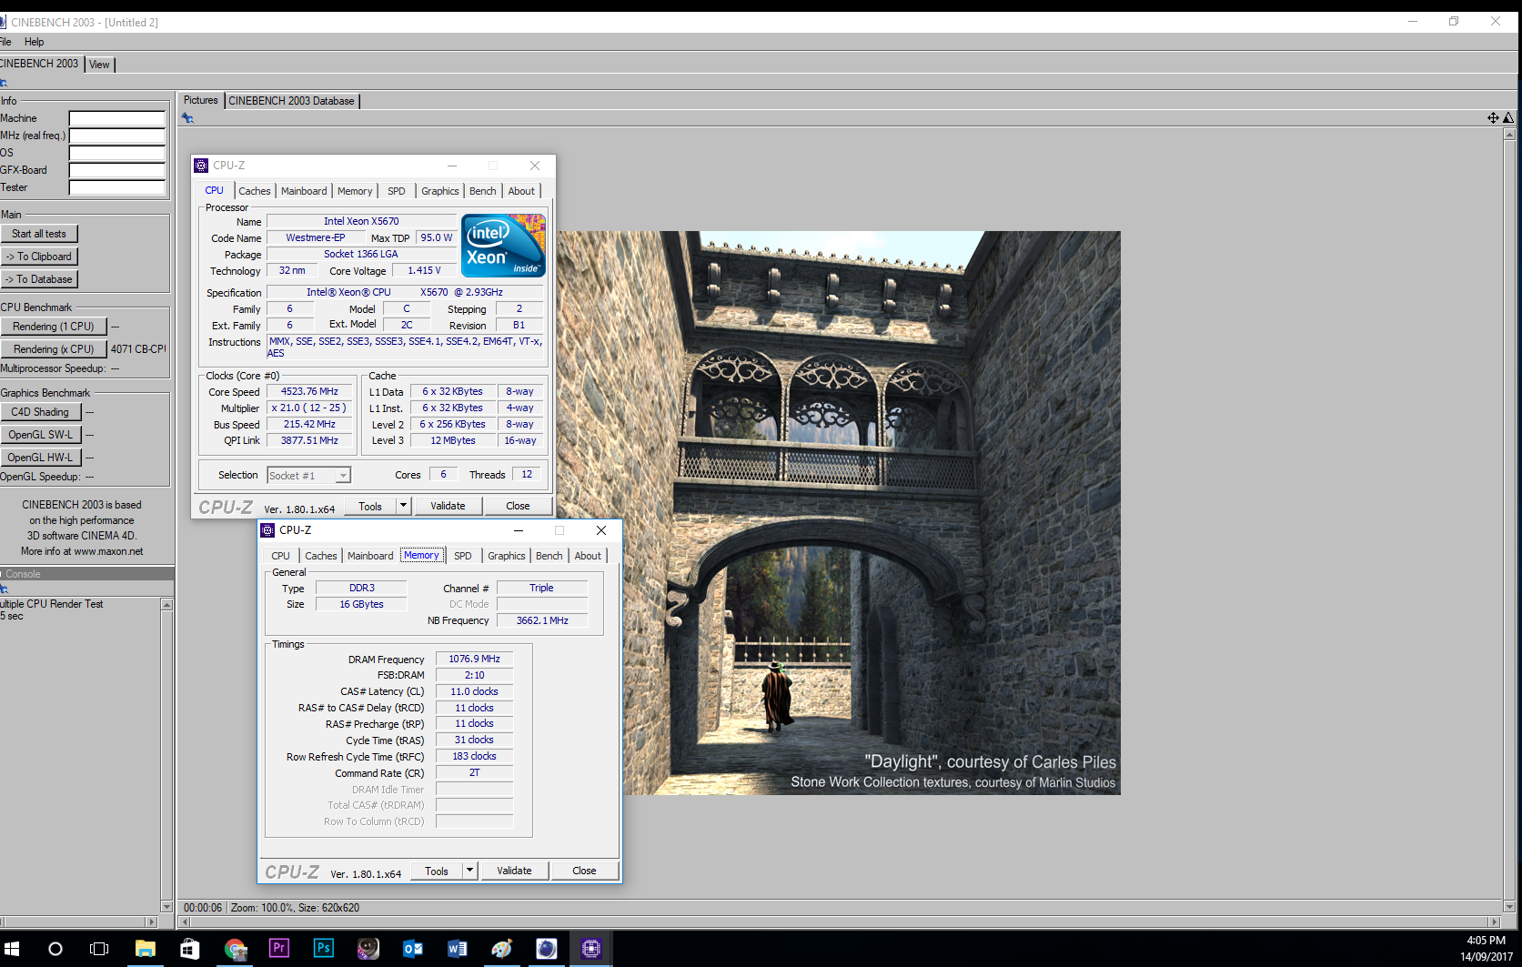1522x967 pixels.
Task: Click the move-picture crosshair icon in viewer
Action: 1493,117
